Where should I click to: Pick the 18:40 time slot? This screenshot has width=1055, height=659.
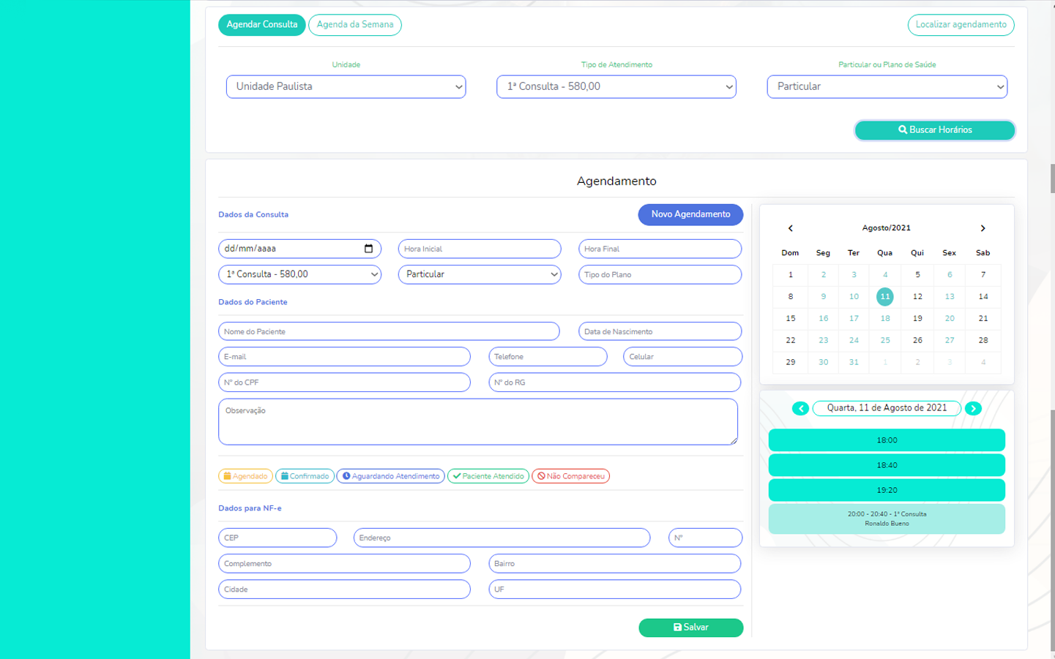(887, 465)
